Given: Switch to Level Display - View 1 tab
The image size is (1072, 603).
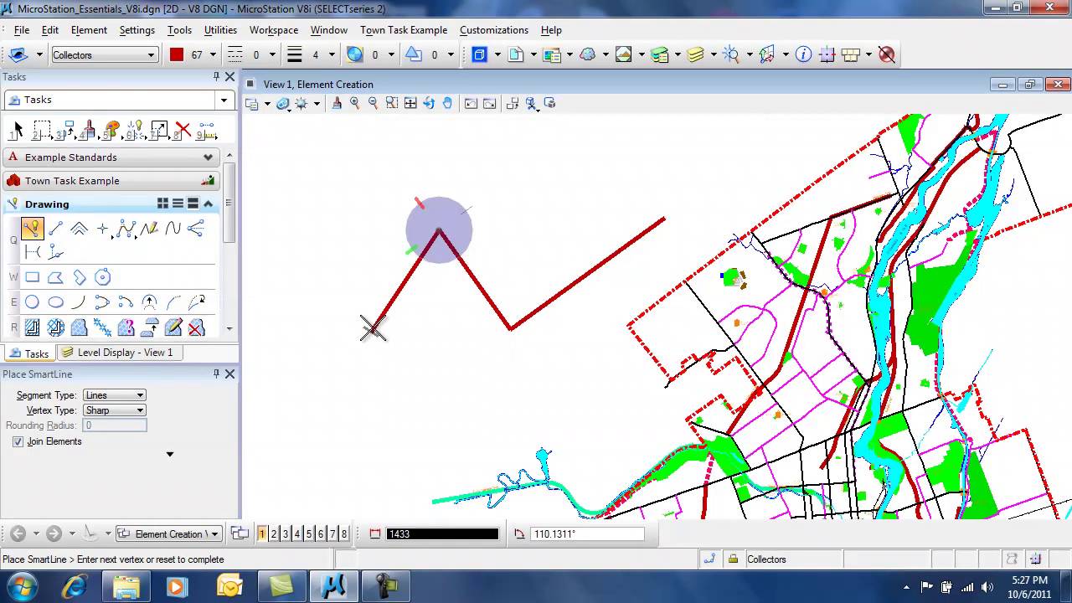Looking at the screenshot, I should tap(116, 353).
